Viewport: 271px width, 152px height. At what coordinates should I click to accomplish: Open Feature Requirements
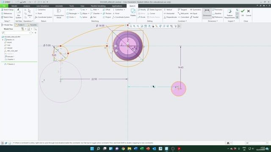pyautogui.click(x=230, y=14)
